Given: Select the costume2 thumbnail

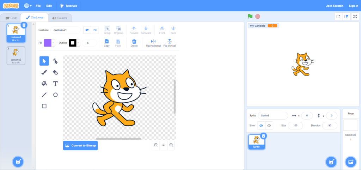Looking at the screenshot, I should pyautogui.click(x=16, y=55).
